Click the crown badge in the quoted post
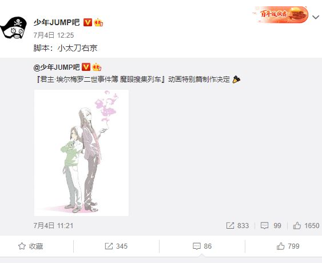Image resolution: width=322 pixels, height=263 pixels. point(97,67)
